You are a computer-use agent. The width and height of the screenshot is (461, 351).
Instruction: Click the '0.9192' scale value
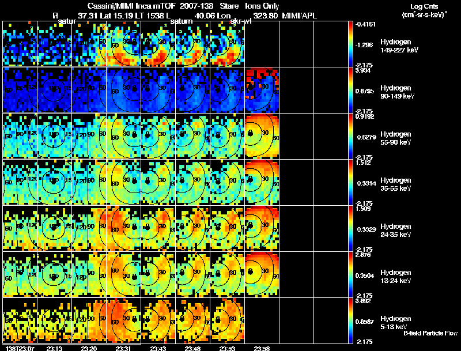click(x=365, y=116)
